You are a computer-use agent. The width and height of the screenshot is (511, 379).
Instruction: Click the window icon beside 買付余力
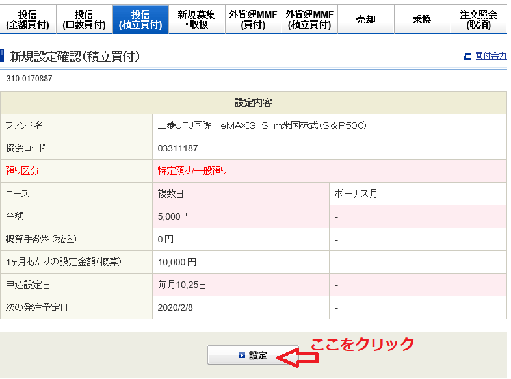[x=467, y=57]
